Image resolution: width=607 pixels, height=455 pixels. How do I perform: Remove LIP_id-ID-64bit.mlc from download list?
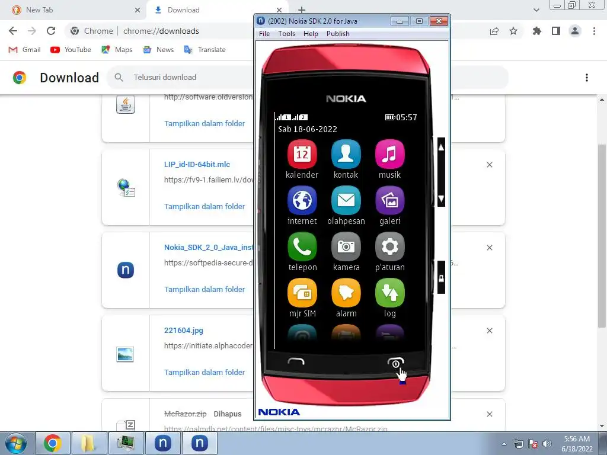(489, 165)
